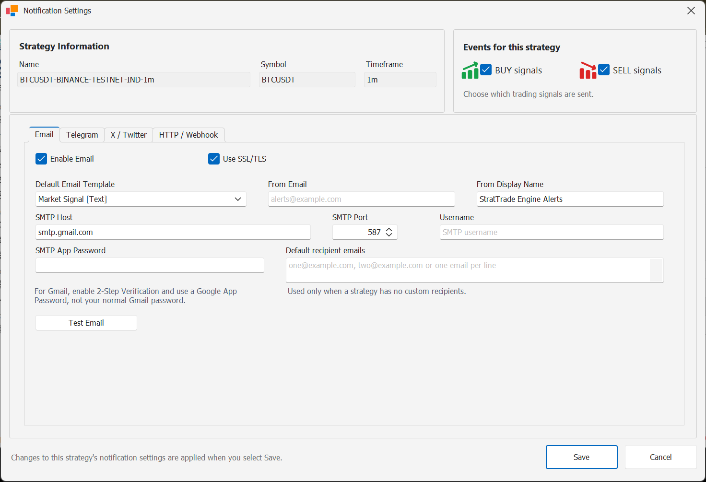This screenshot has height=482, width=706.
Task: Cancel the notification settings dialog
Action: point(661,457)
